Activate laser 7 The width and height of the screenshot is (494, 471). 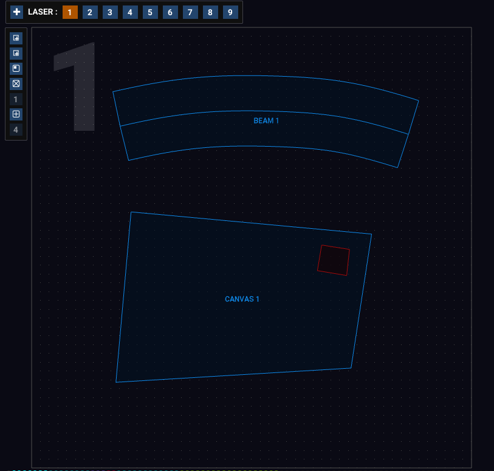coord(190,12)
